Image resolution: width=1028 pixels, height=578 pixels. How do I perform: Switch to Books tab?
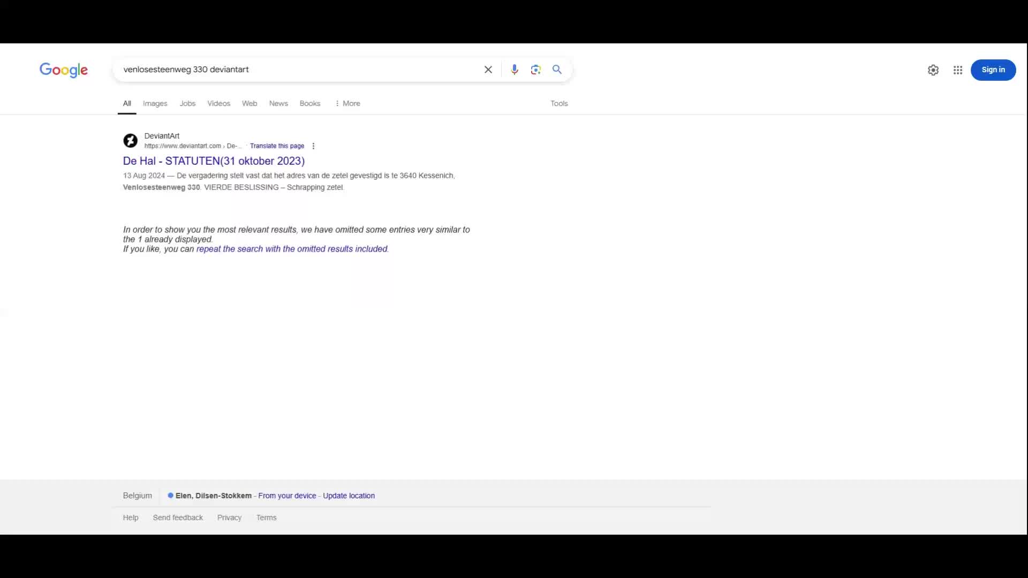coord(310,103)
